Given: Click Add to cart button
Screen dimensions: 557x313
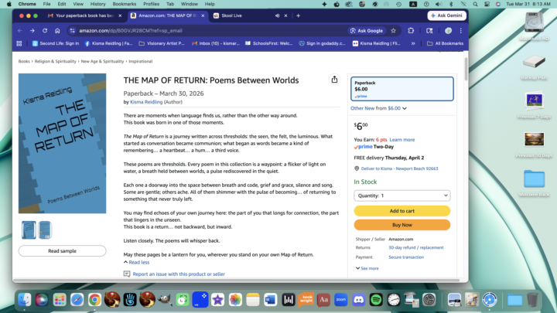Looking at the screenshot, I should coord(402,211).
